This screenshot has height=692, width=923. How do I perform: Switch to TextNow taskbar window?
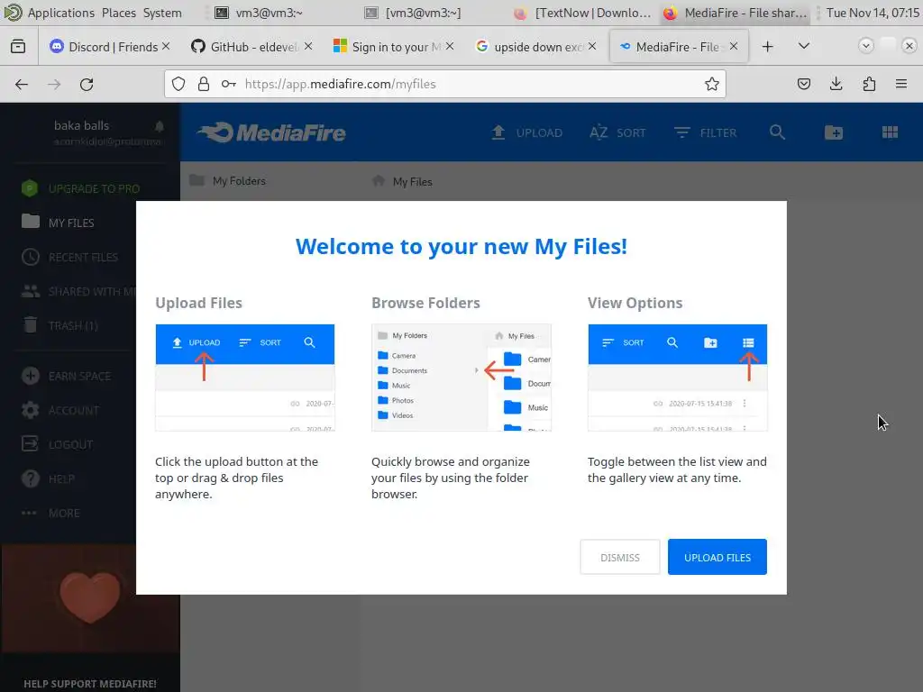coord(583,13)
